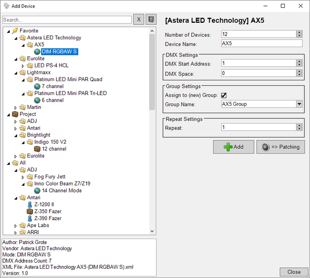This screenshot has width=310, height=278.
Task: Open the Group Name dropdown
Action: [299, 104]
